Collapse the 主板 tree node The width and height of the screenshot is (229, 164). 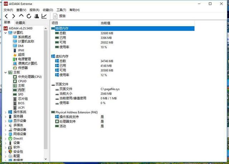(5, 73)
